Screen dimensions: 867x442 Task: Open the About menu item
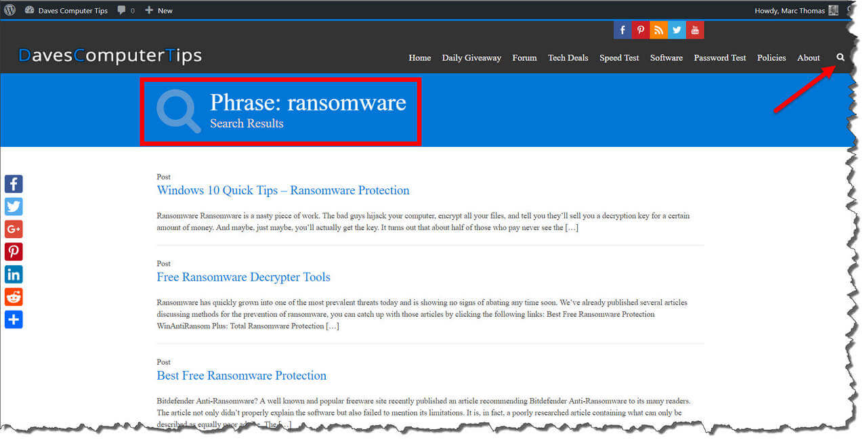pyautogui.click(x=809, y=58)
